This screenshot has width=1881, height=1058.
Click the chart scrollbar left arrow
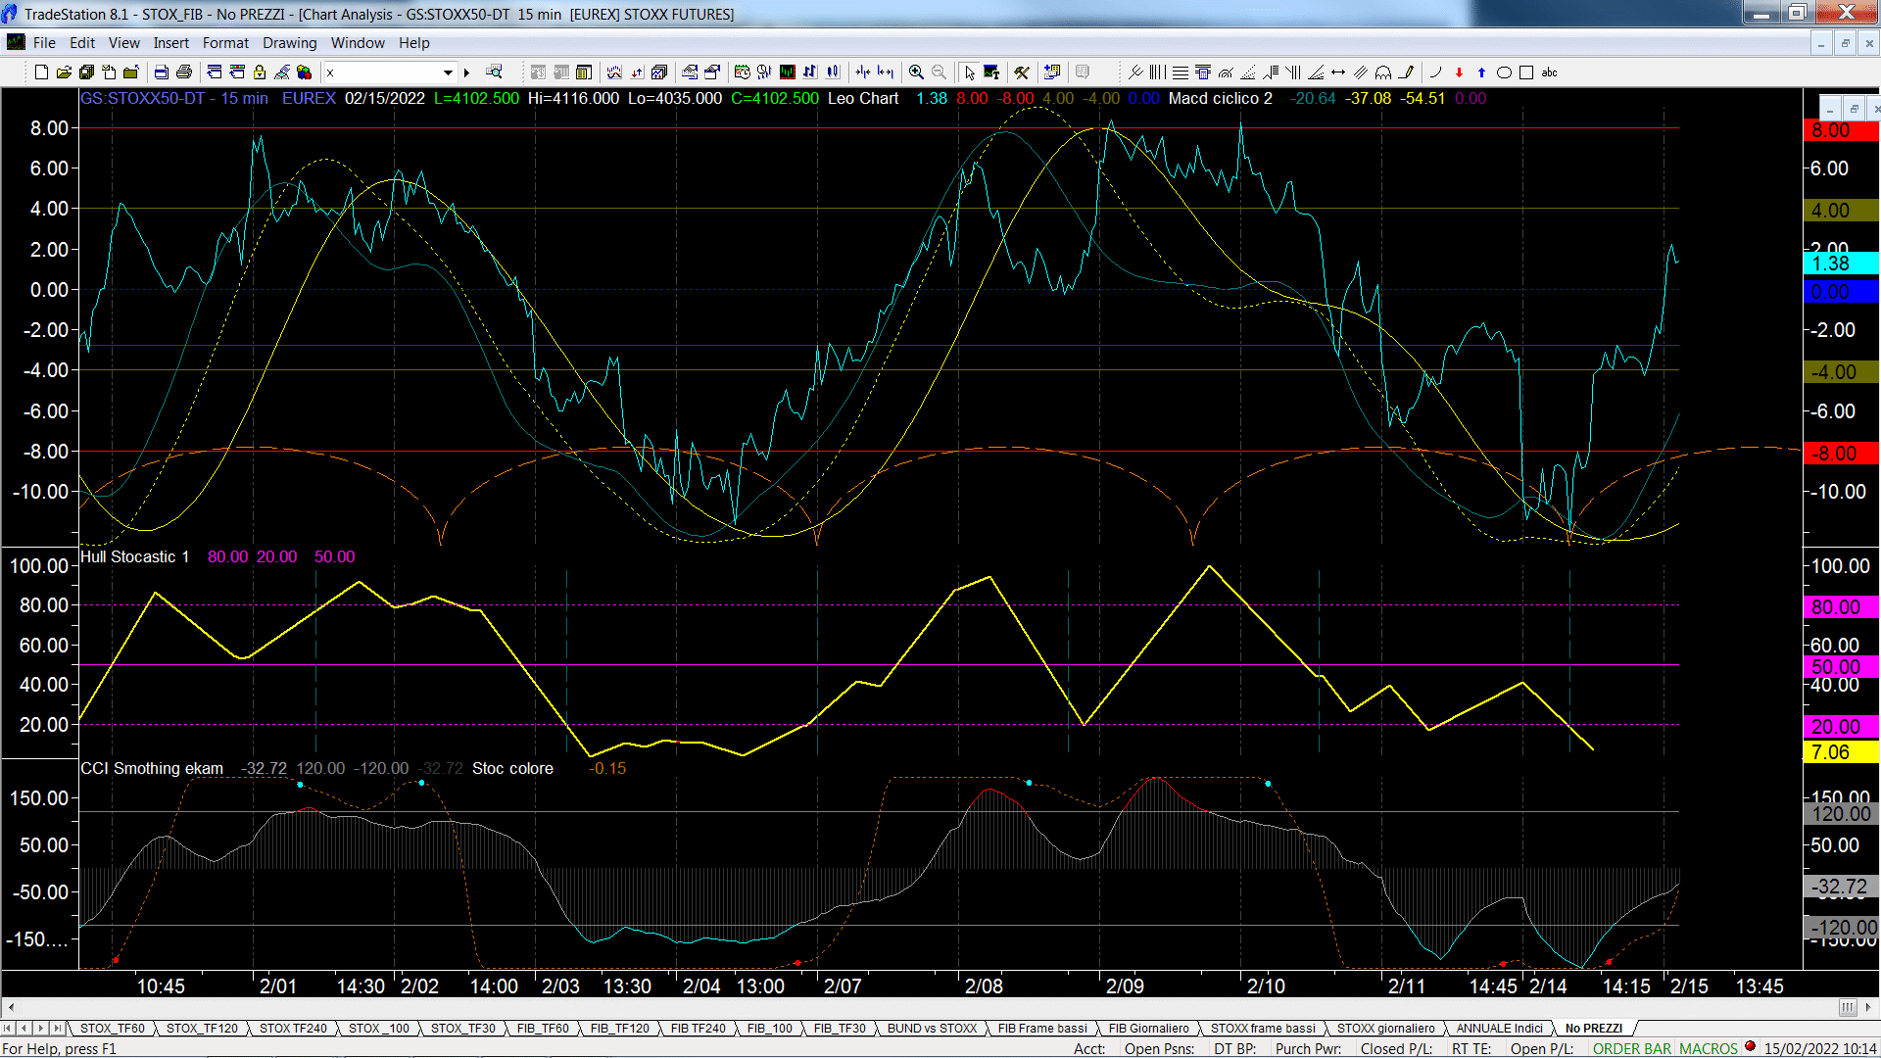click(x=11, y=1007)
